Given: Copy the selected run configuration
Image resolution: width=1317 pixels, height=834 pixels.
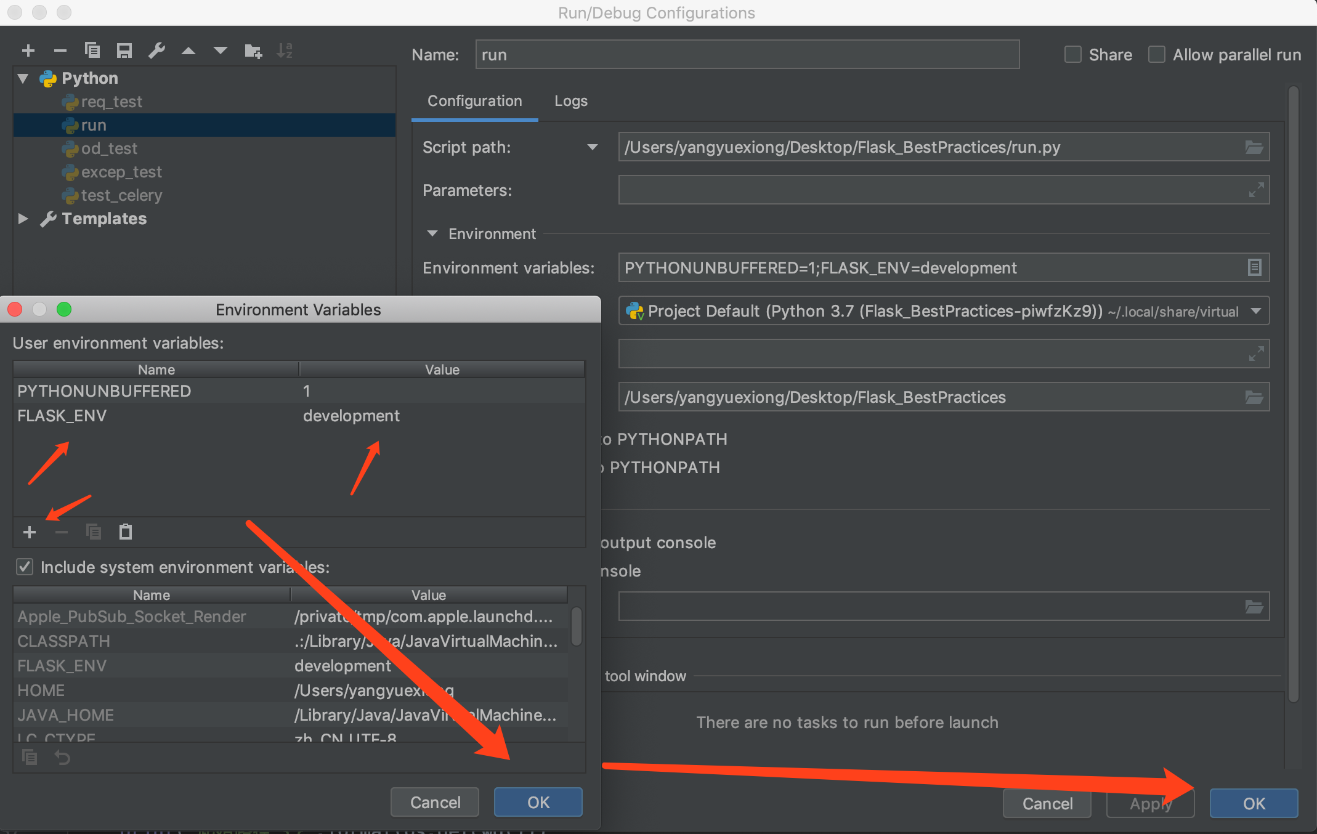Looking at the screenshot, I should coord(92,51).
